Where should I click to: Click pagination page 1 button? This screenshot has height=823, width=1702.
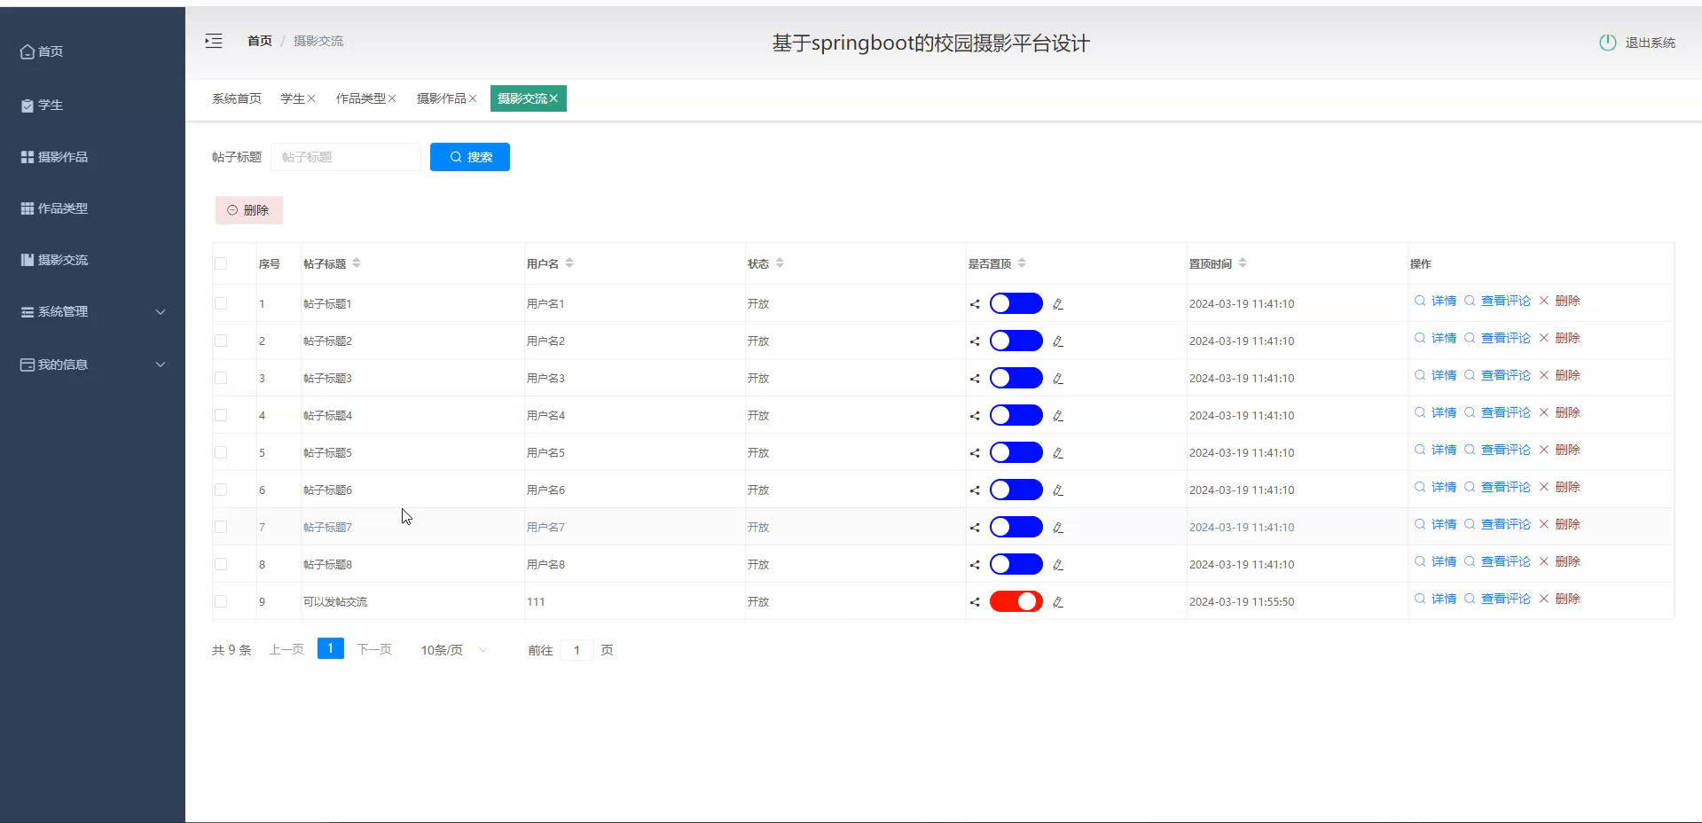pos(331,649)
